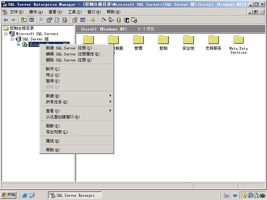Open the 窗口(W) menu

tap(94, 12)
